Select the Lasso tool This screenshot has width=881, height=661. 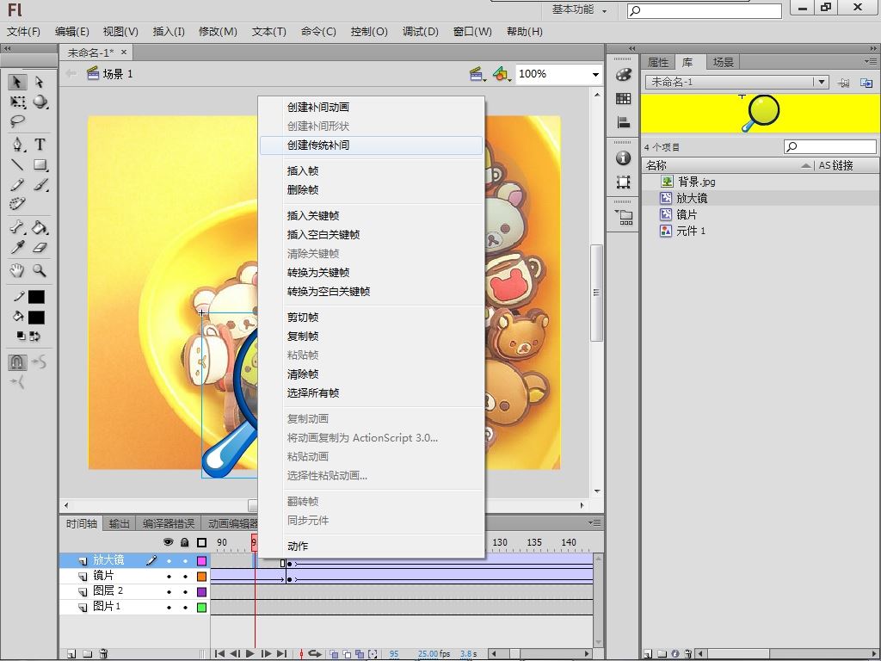(x=17, y=120)
